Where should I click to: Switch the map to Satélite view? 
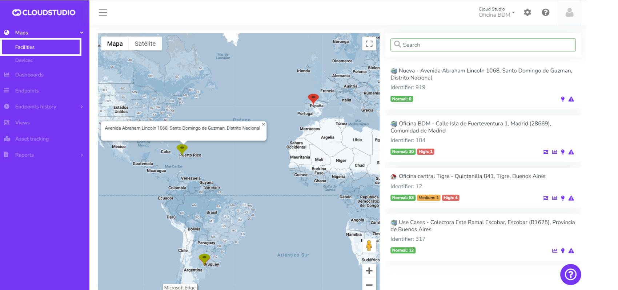pyautogui.click(x=145, y=44)
